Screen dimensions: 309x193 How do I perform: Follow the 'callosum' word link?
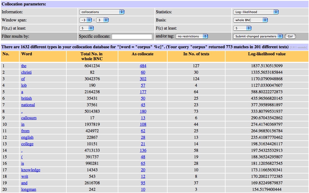(x=29, y=118)
